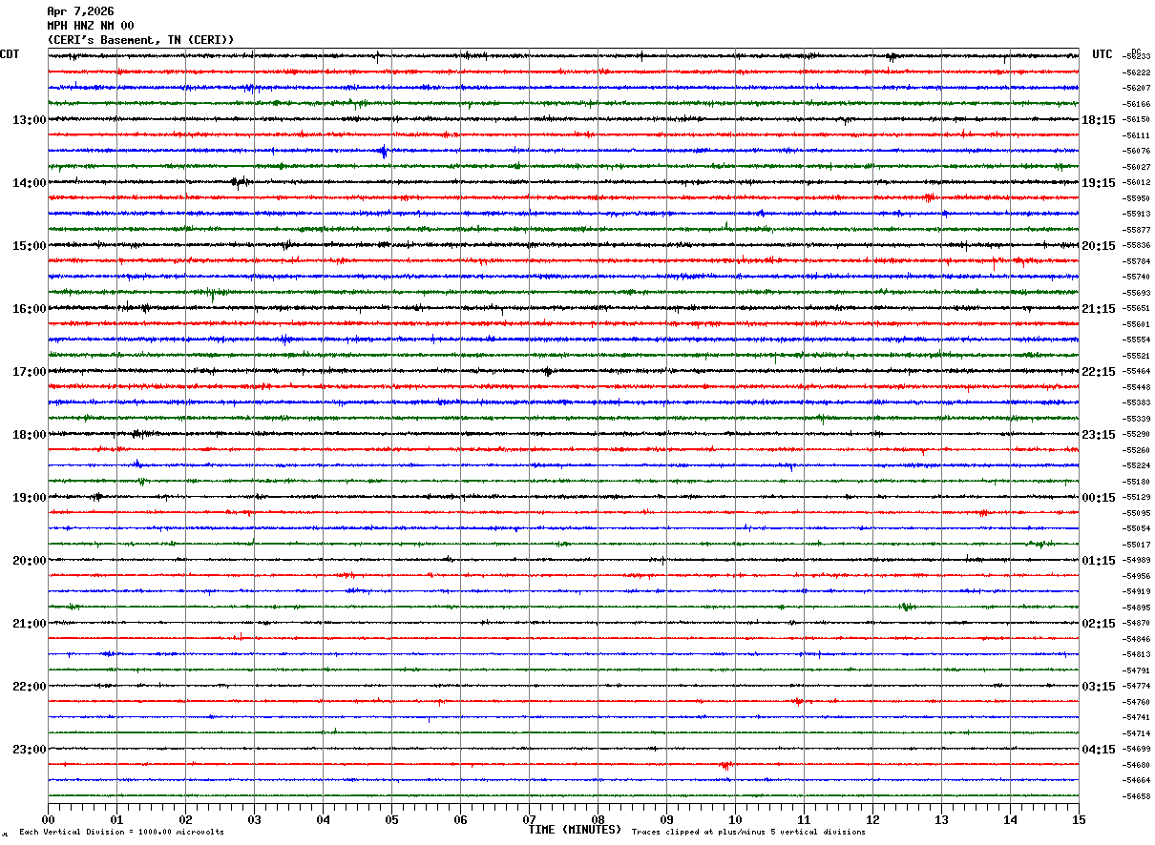Click the DC offset value '-56150'
The height and width of the screenshot is (845, 1155).
[x=1136, y=119]
